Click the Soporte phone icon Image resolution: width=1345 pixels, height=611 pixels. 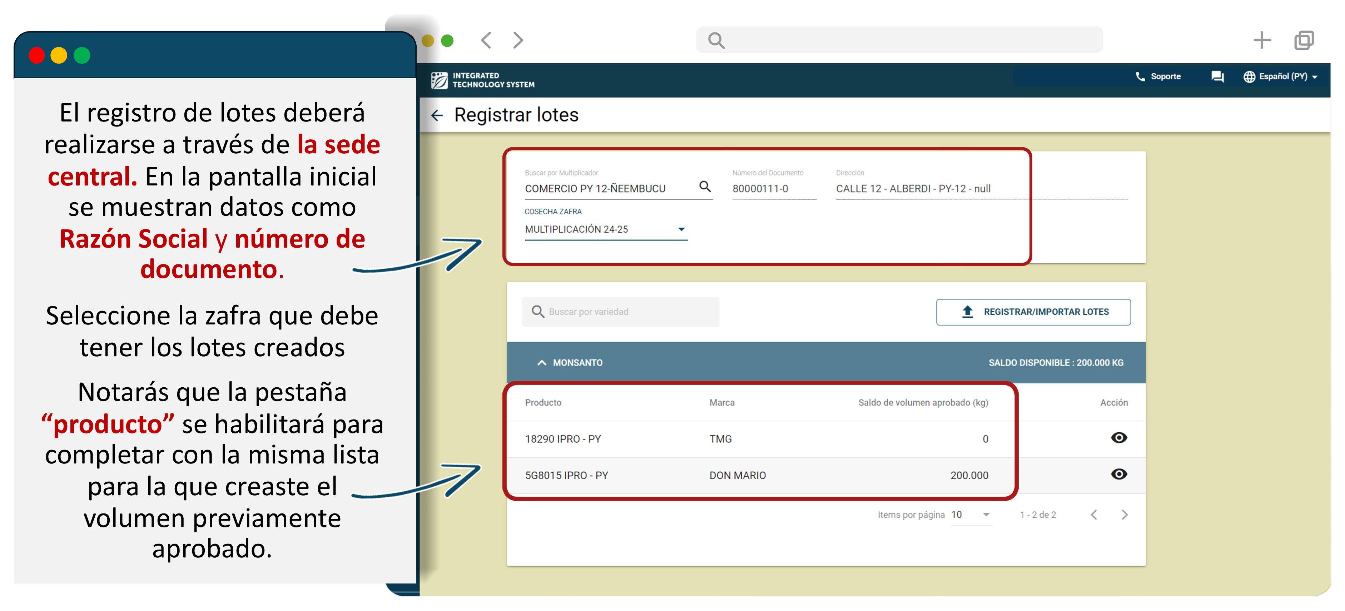1140,76
